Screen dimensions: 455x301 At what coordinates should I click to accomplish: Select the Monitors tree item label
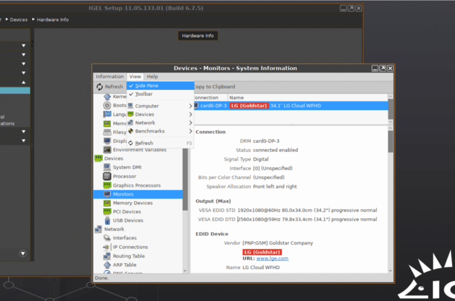123,194
